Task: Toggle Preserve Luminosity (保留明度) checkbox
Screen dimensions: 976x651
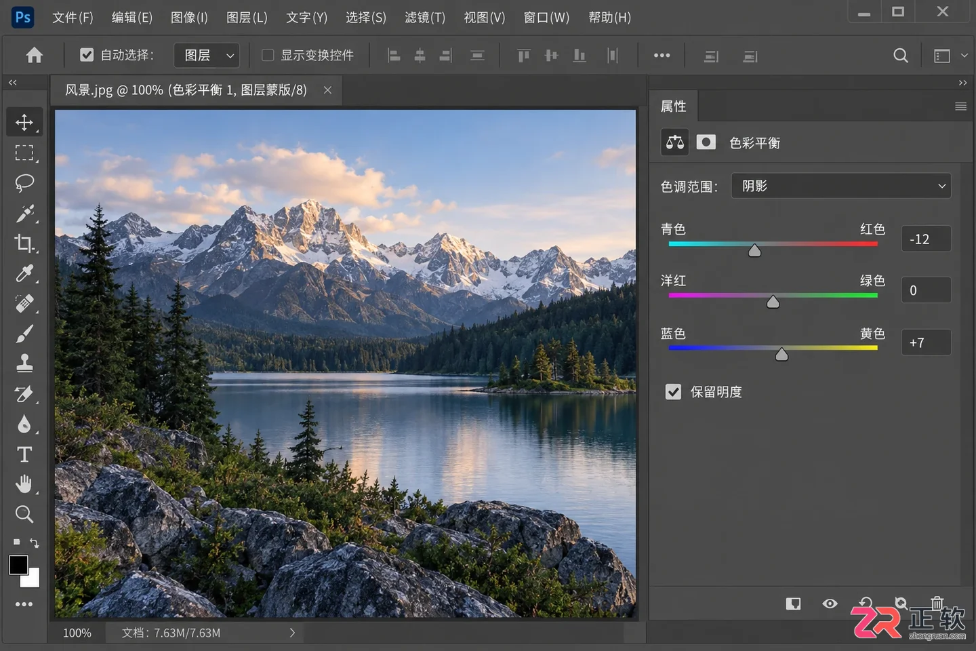Action: pos(673,392)
